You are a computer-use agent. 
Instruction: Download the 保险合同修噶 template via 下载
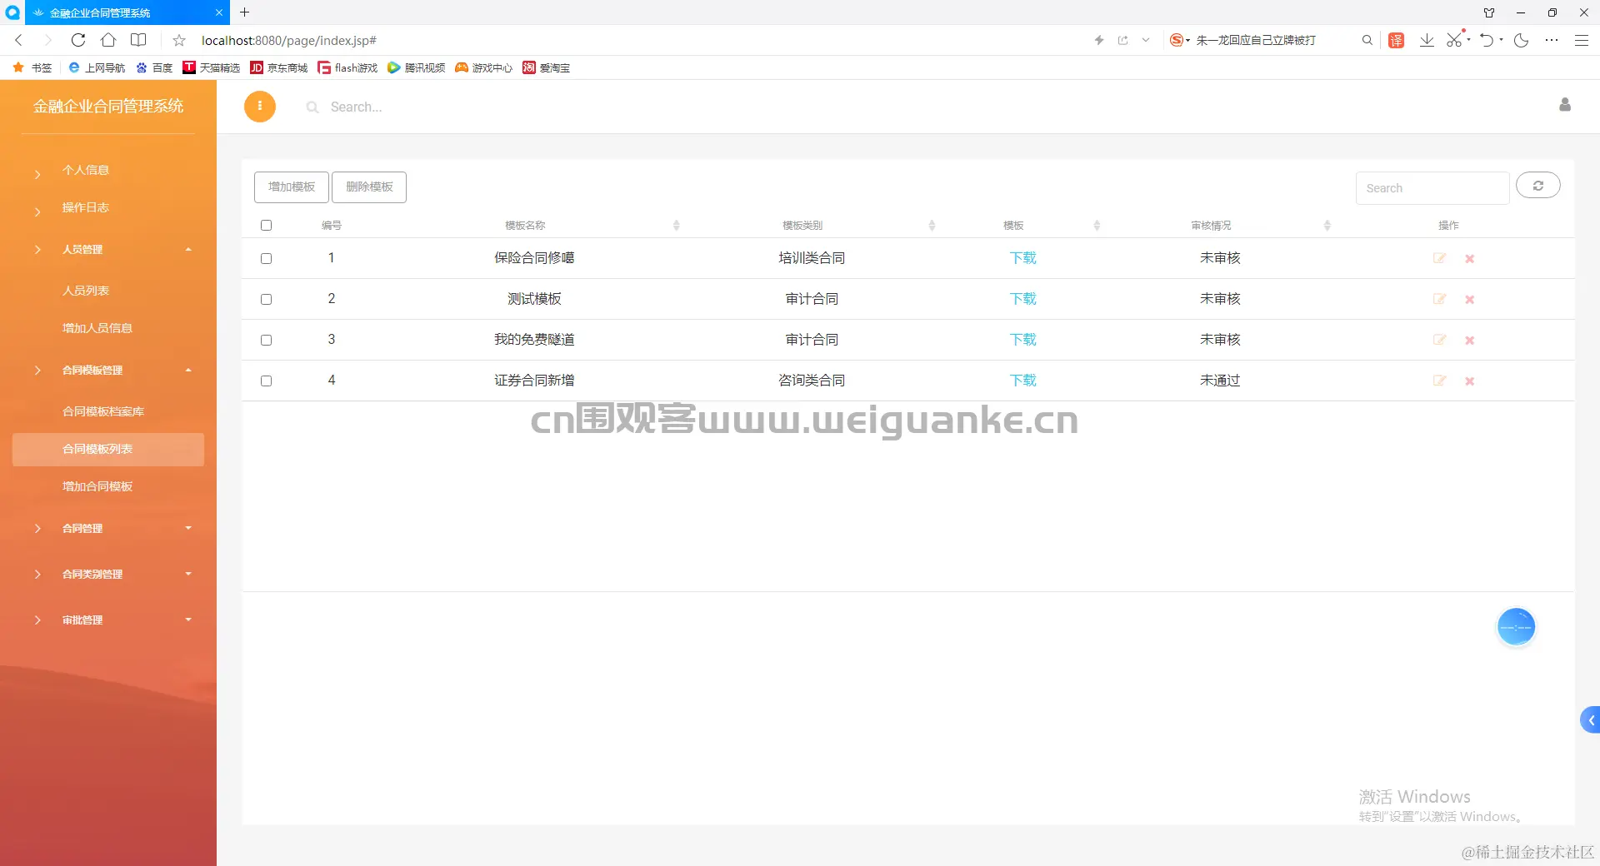[x=1023, y=258]
